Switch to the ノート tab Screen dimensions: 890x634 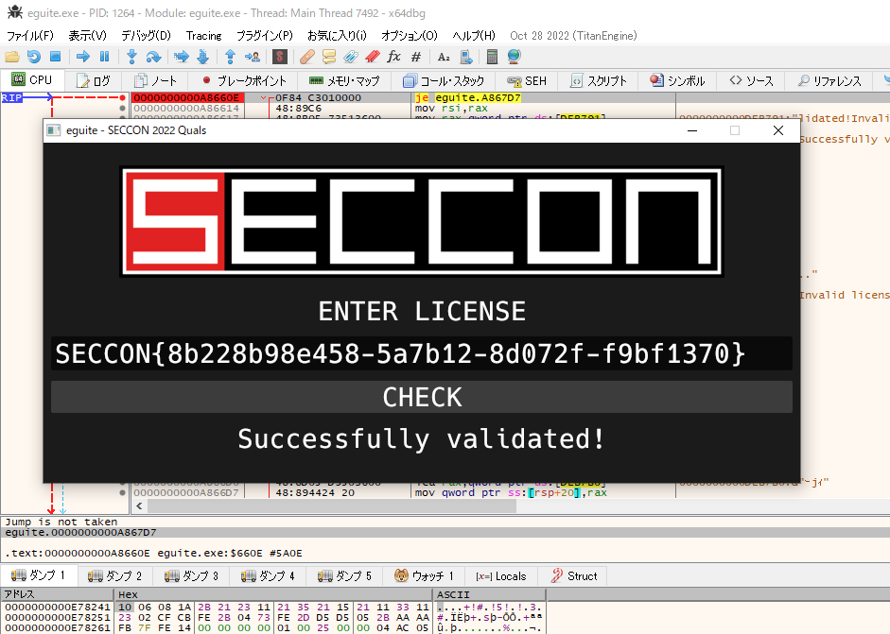(156, 80)
